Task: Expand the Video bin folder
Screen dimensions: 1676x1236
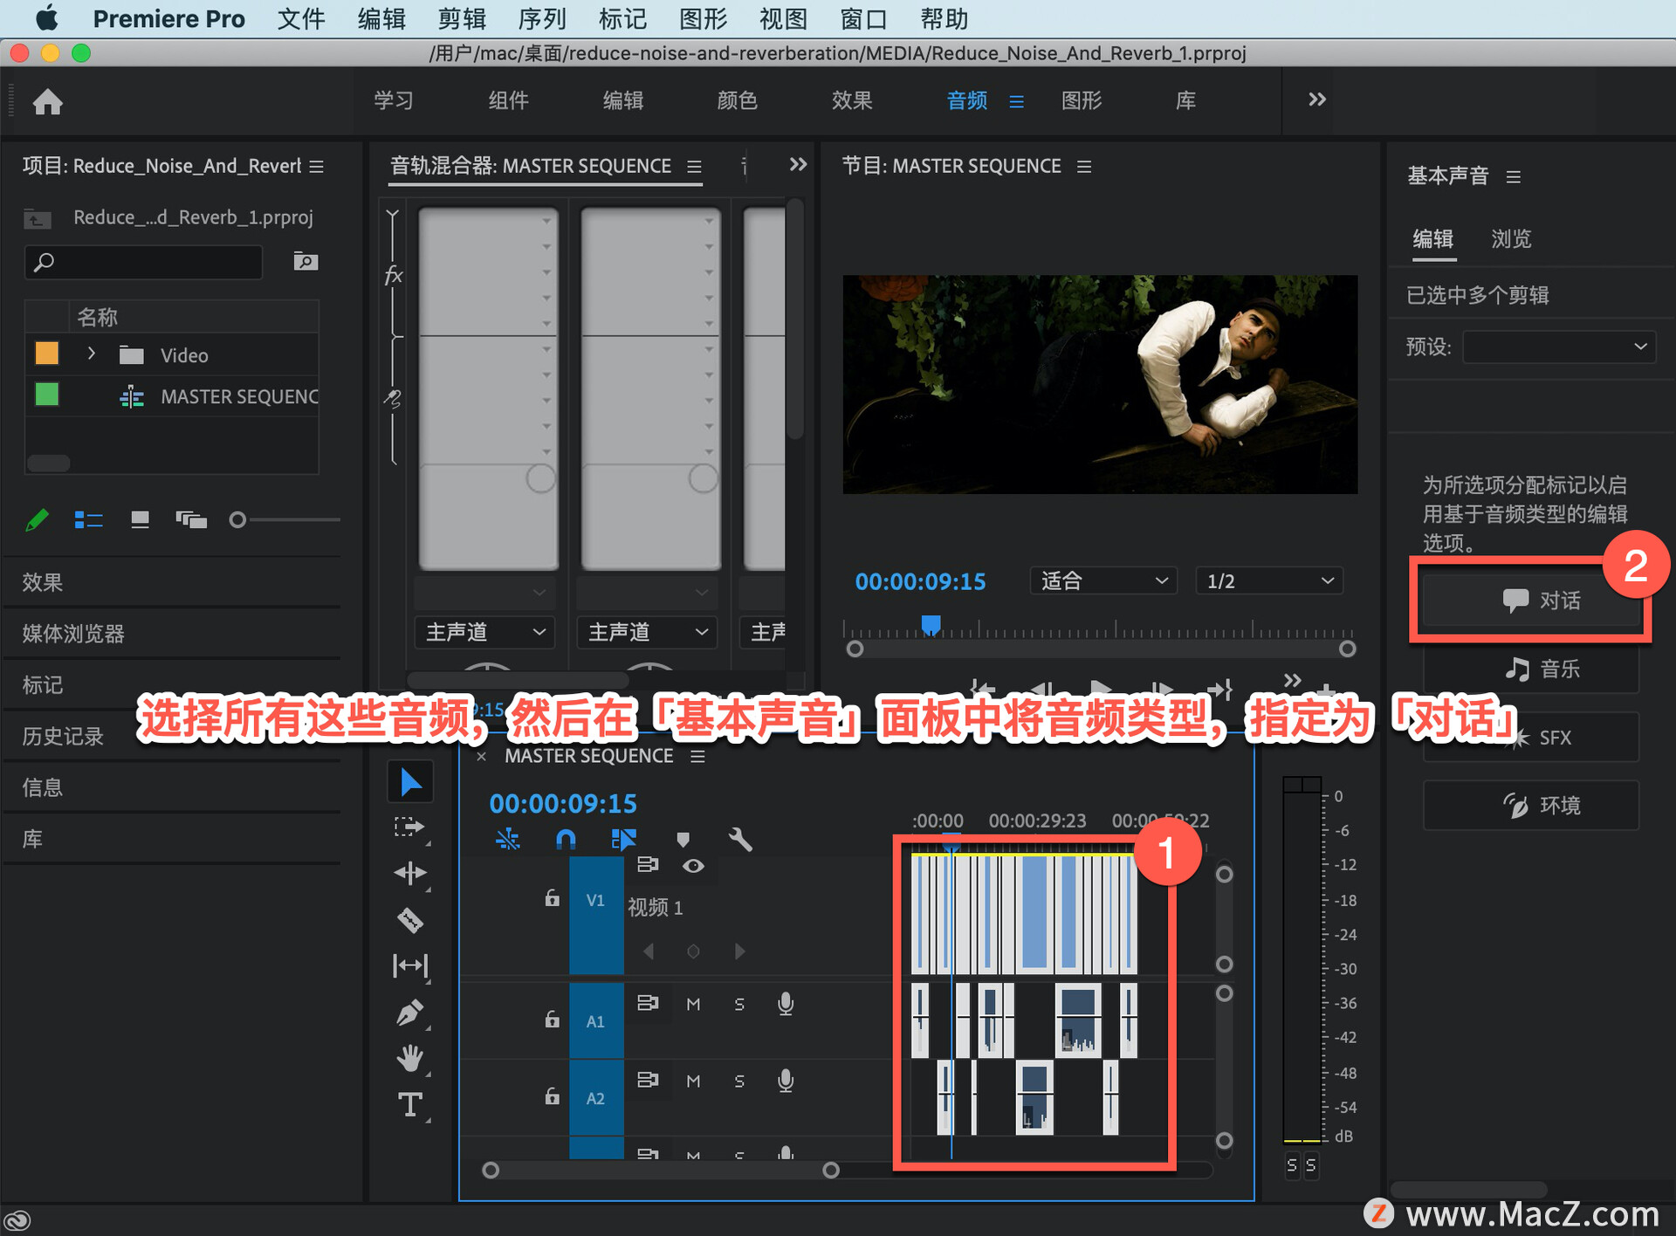Action: [x=91, y=354]
